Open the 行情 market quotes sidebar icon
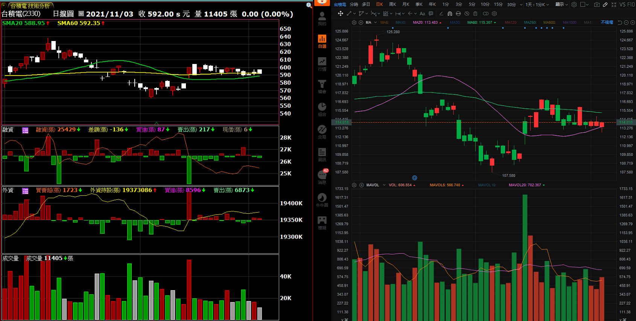The width and height of the screenshot is (636, 321). click(x=322, y=64)
